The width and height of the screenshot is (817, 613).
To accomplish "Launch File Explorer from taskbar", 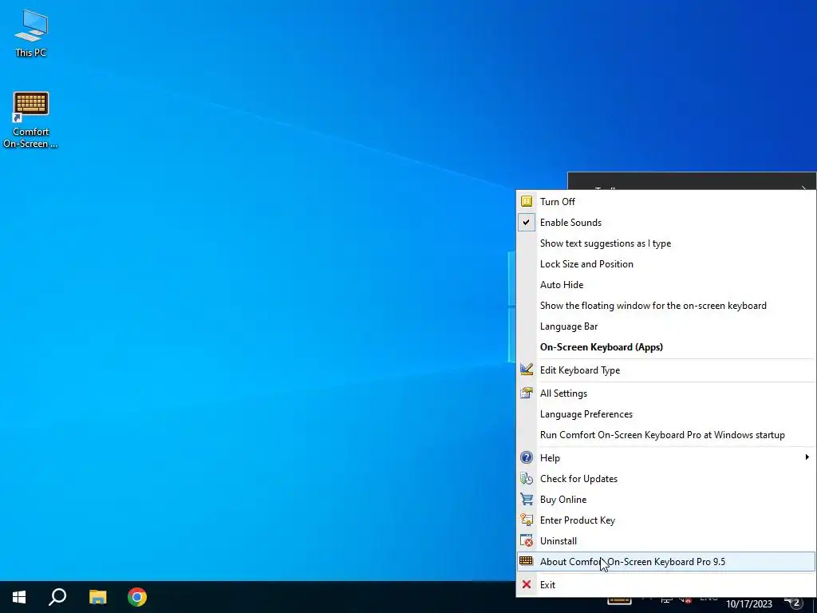I will pyautogui.click(x=97, y=597).
